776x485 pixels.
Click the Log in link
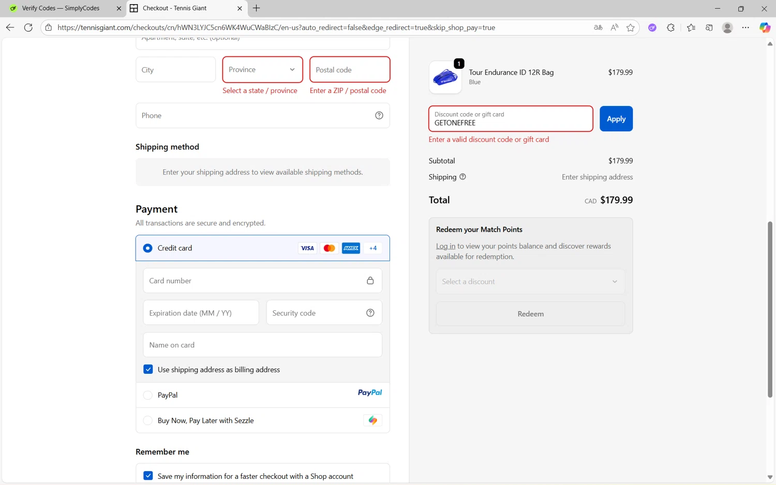click(x=445, y=246)
